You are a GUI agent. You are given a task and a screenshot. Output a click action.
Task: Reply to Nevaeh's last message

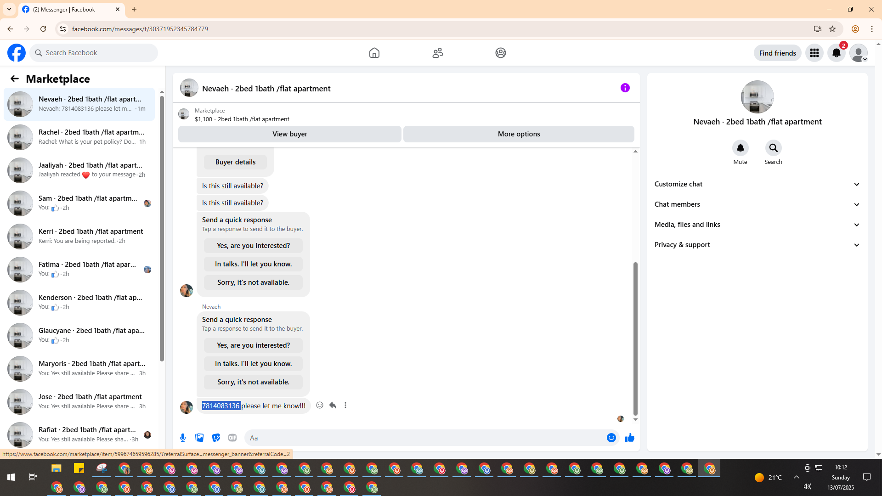click(x=333, y=405)
